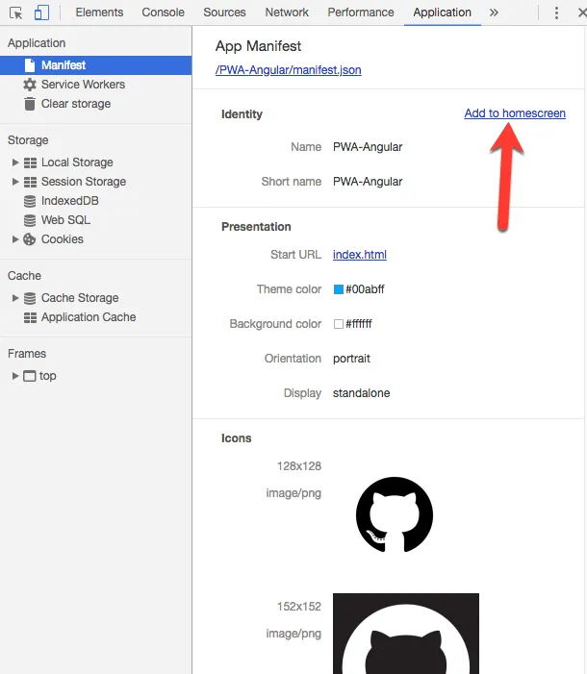Open the manifest.json file link
Image resolution: width=587 pixels, height=674 pixels.
point(289,70)
